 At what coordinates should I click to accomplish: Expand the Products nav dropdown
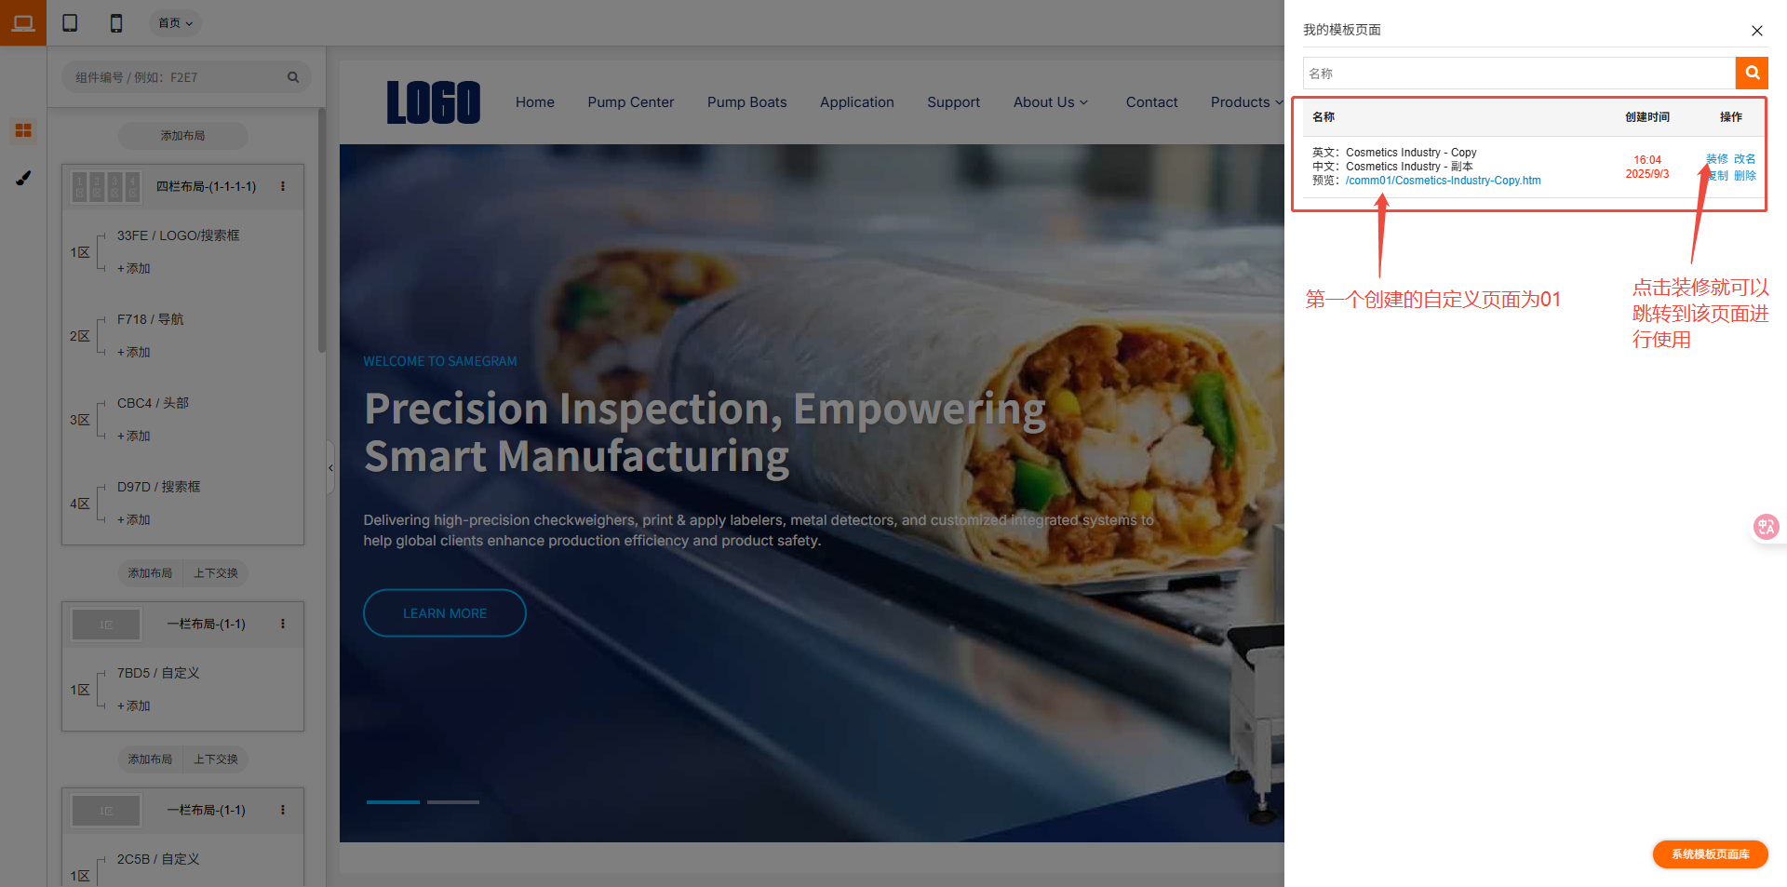click(x=1246, y=102)
